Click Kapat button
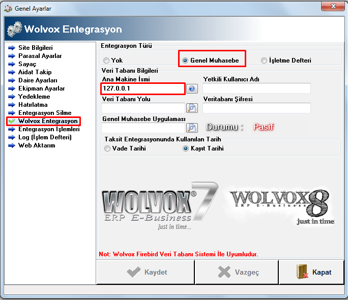 pos(311,272)
